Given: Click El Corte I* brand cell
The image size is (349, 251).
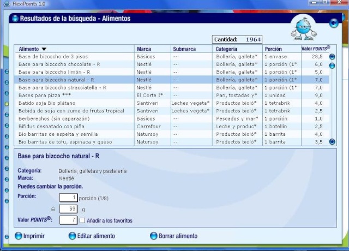Looking at the screenshot, I should (150, 95).
